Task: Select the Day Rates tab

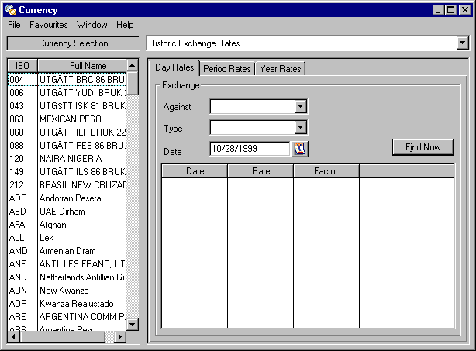Action: pyautogui.click(x=174, y=68)
